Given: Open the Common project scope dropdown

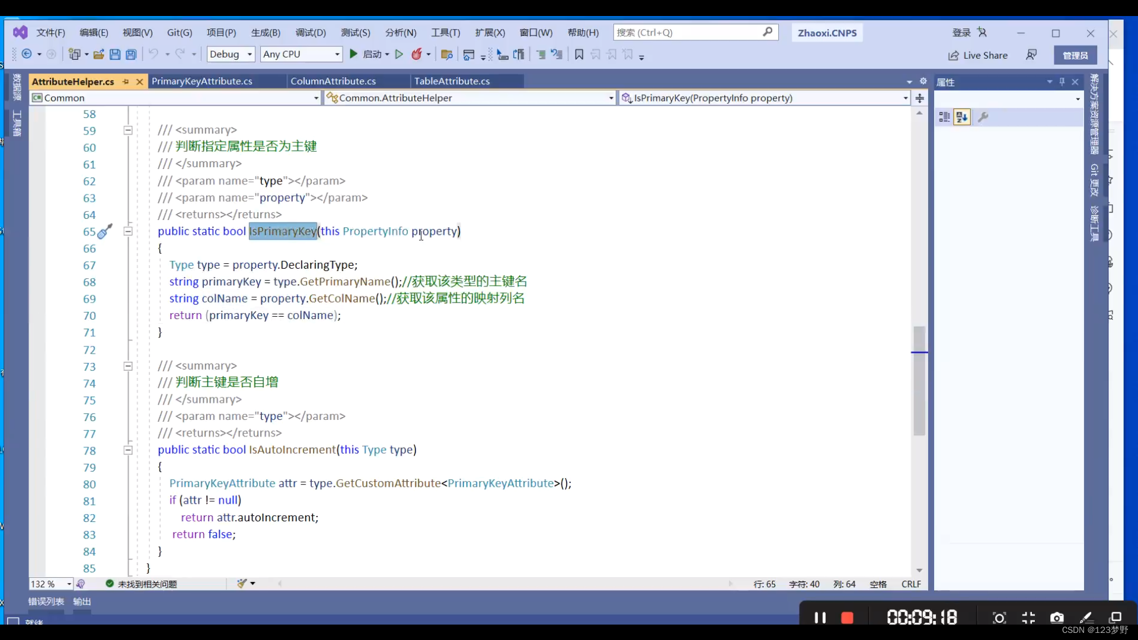Looking at the screenshot, I should tap(175, 98).
